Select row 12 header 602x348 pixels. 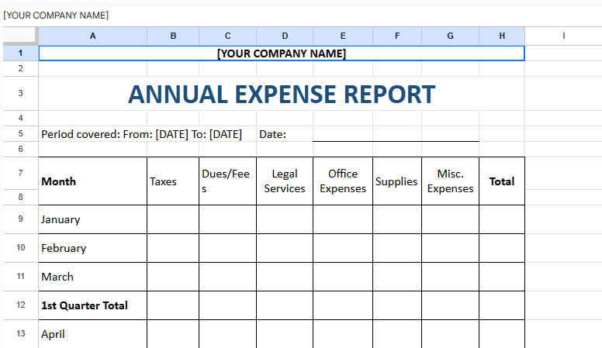pos(19,305)
